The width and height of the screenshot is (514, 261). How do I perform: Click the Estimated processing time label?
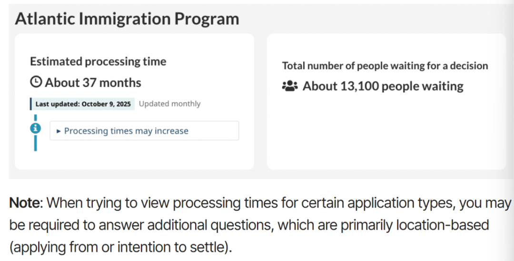(x=98, y=61)
